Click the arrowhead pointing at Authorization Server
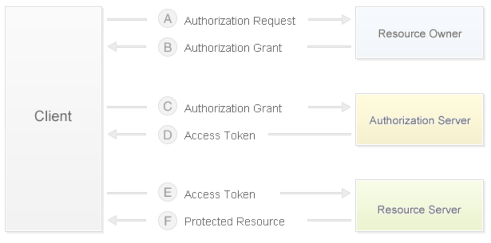The height and width of the screenshot is (243, 491). coord(345,107)
